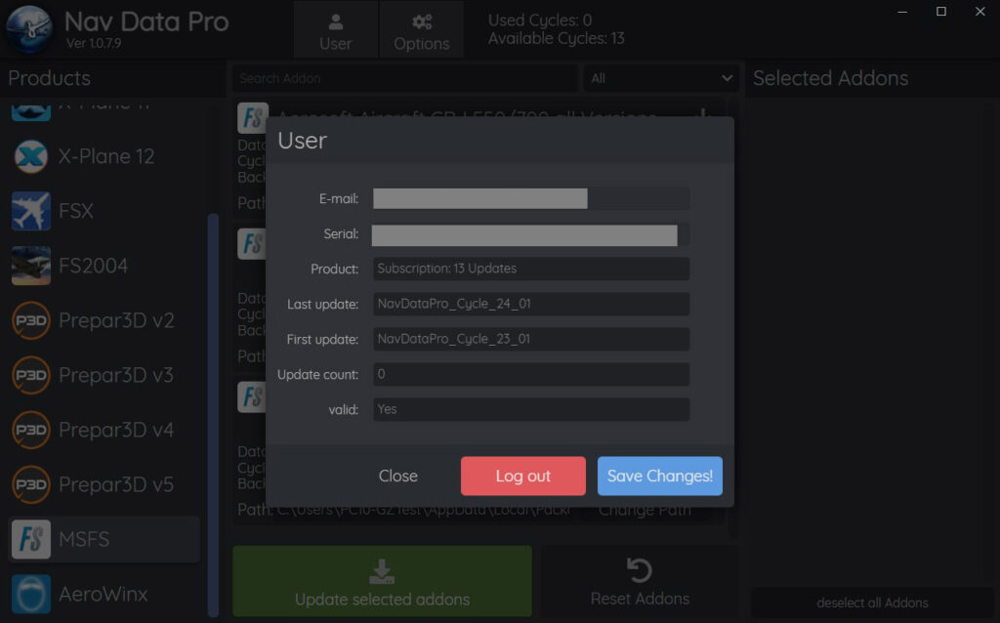Choose Prepar3D v2 label in Products

(116, 320)
